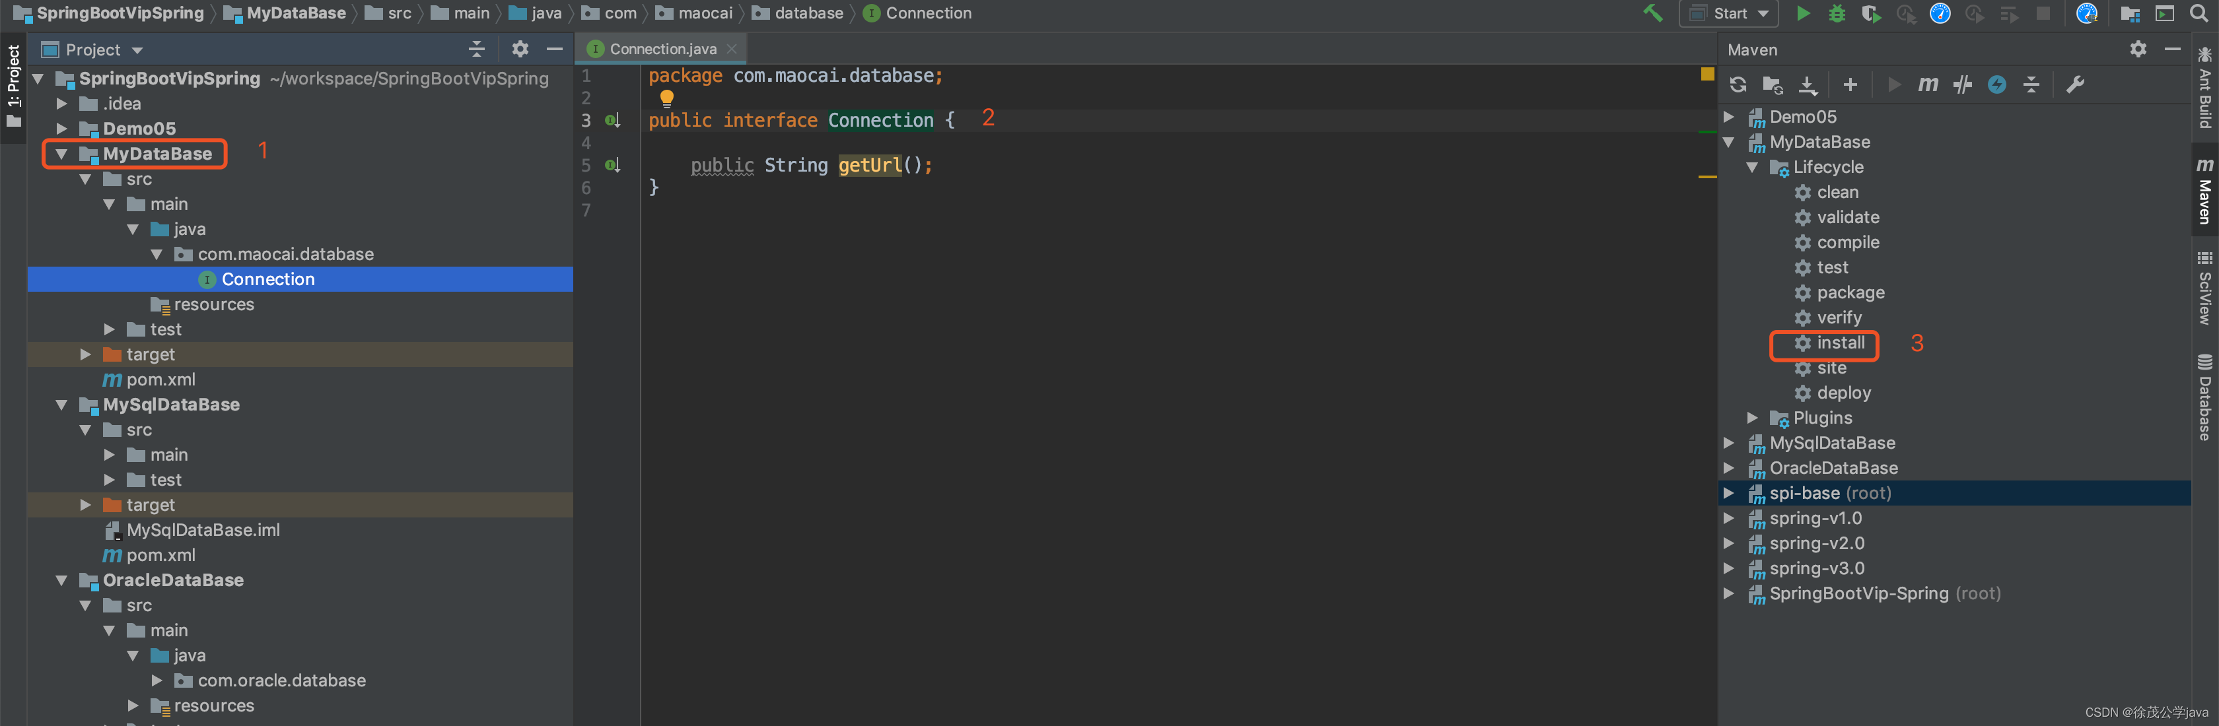Screen dimensions: 2219x726
Task: Open the Project view selector dropdown
Action: tap(92, 49)
